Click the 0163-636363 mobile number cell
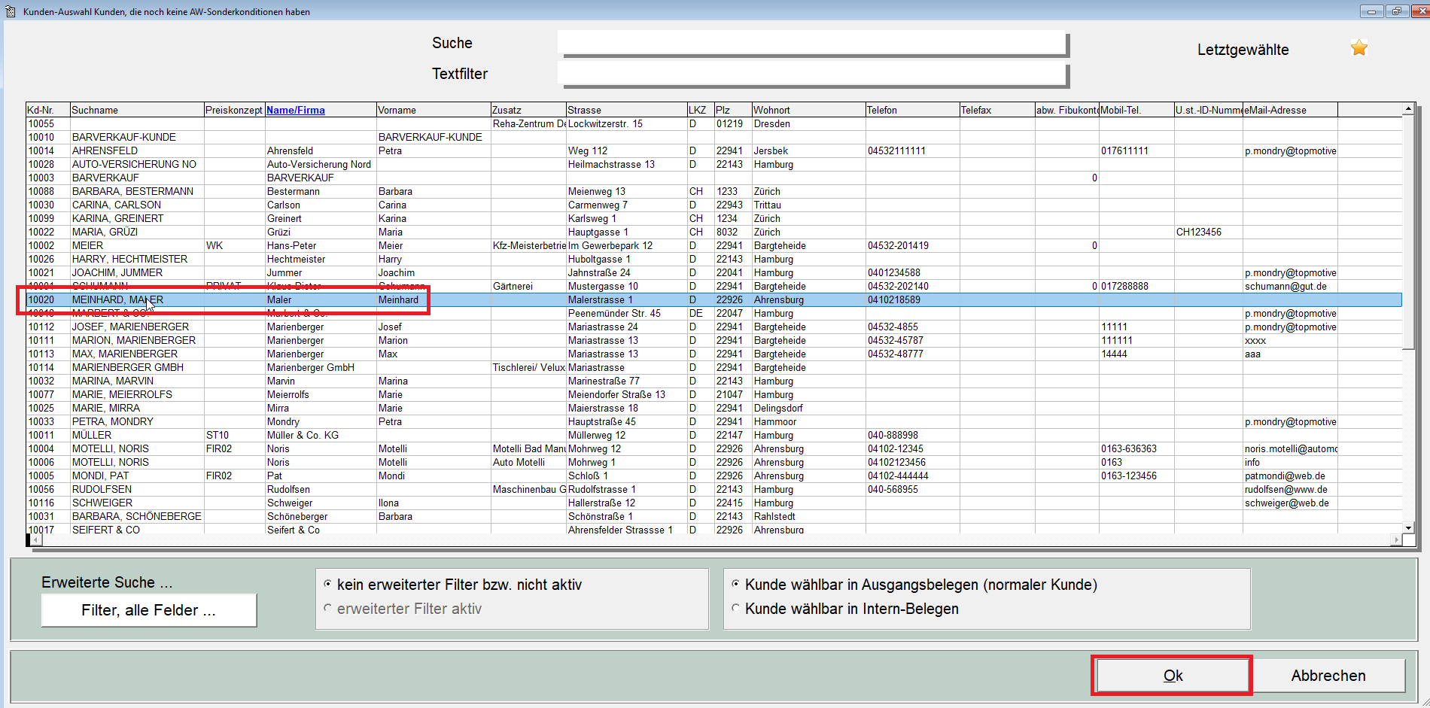Image resolution: width=1430 pixels, height=708 pixels. point(1136,448)
